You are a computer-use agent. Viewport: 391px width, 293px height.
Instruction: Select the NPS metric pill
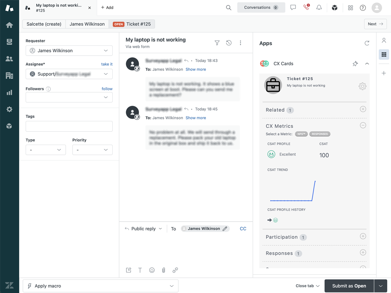point(301,134)
